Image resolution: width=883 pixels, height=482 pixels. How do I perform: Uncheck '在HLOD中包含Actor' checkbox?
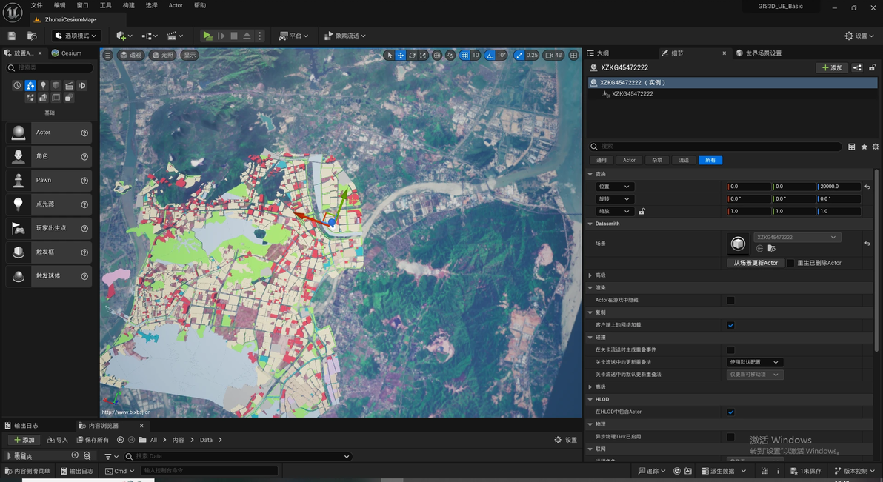pos(730,412)
